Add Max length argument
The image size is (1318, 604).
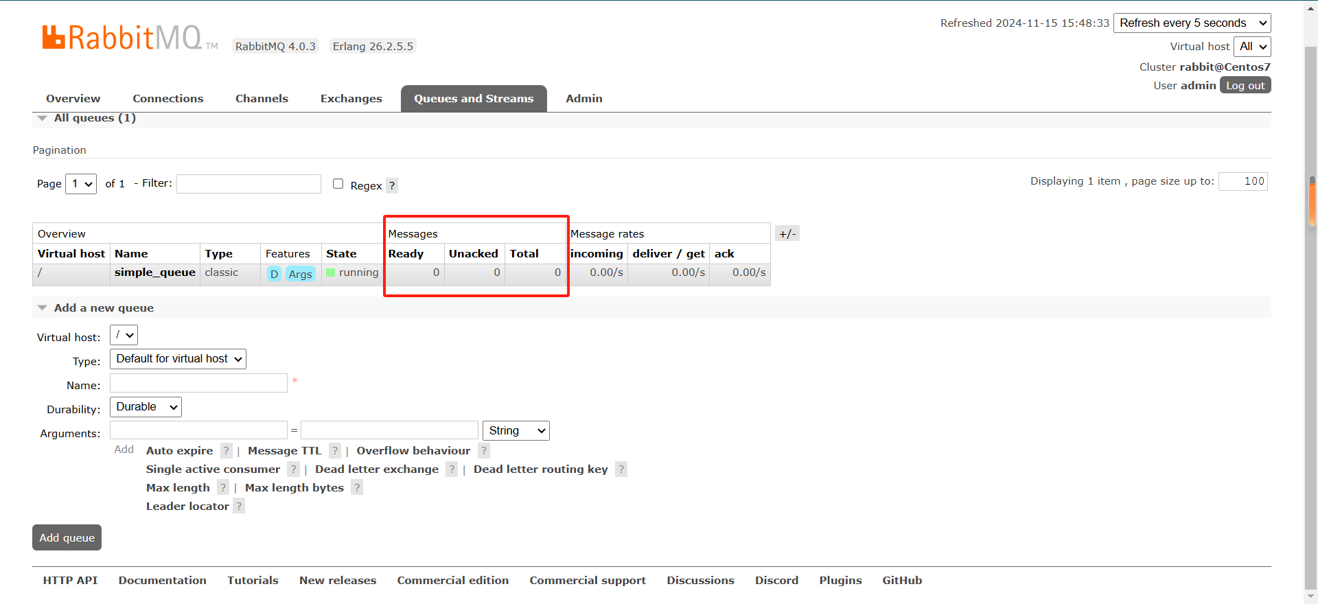[x=178, y=488]
